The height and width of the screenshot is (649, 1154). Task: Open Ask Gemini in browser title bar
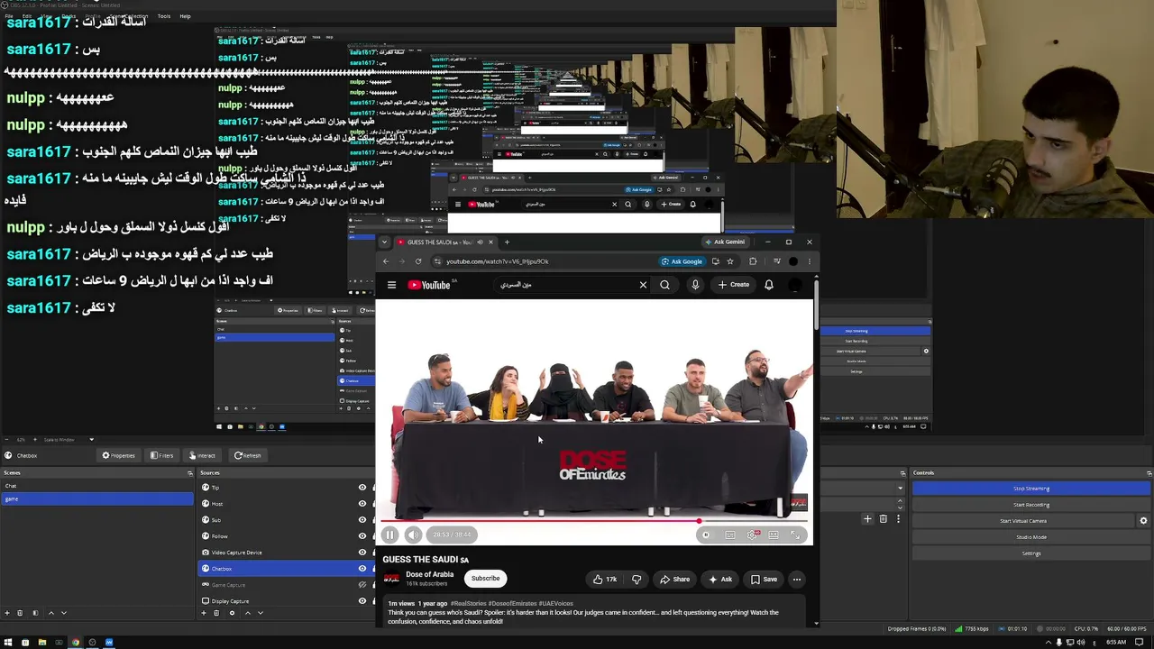(x=724, y=242)
